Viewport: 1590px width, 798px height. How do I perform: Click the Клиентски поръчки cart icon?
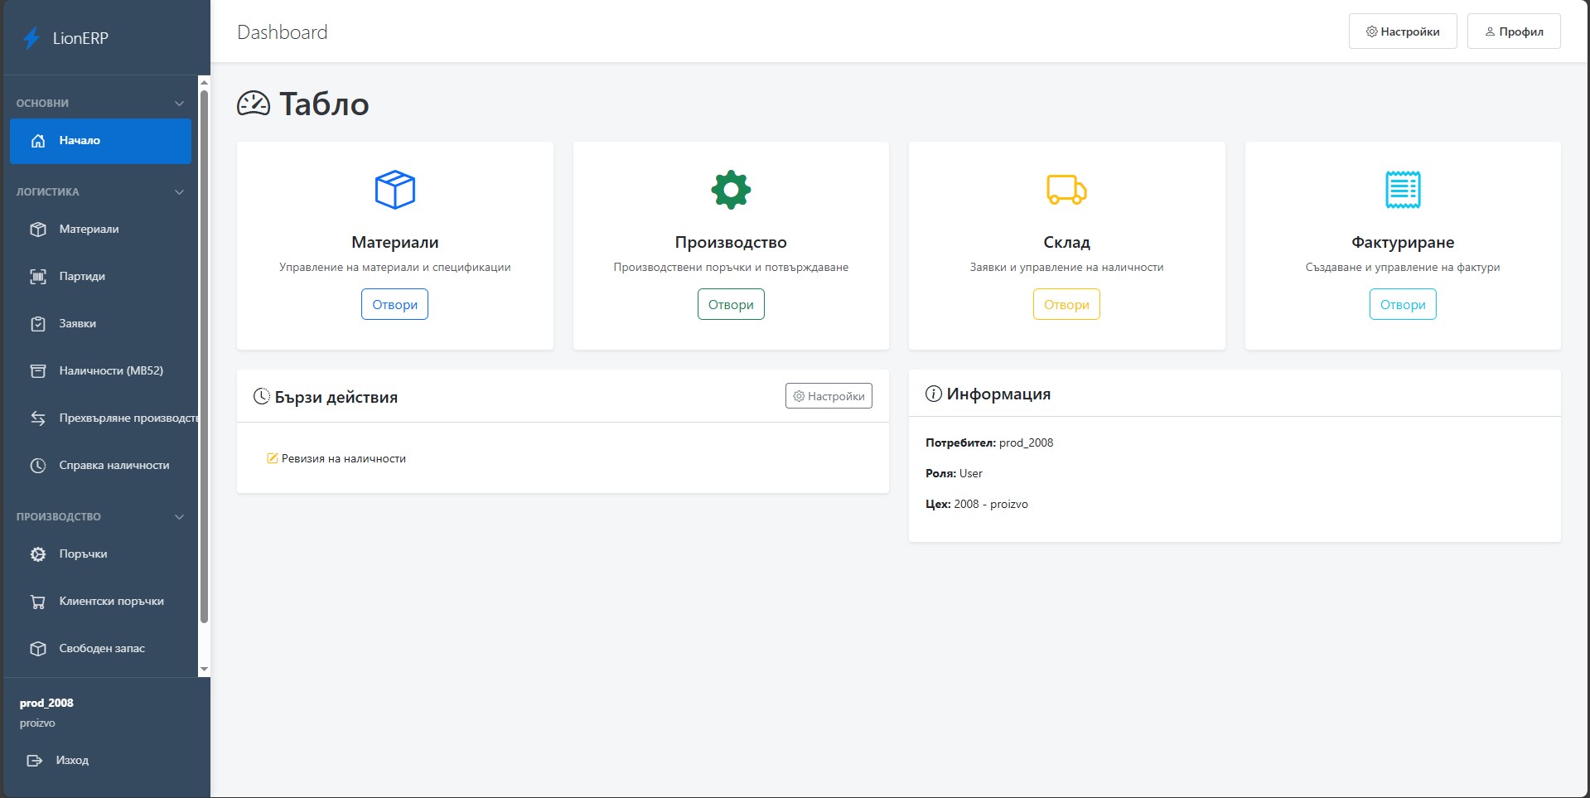(38, 602)
